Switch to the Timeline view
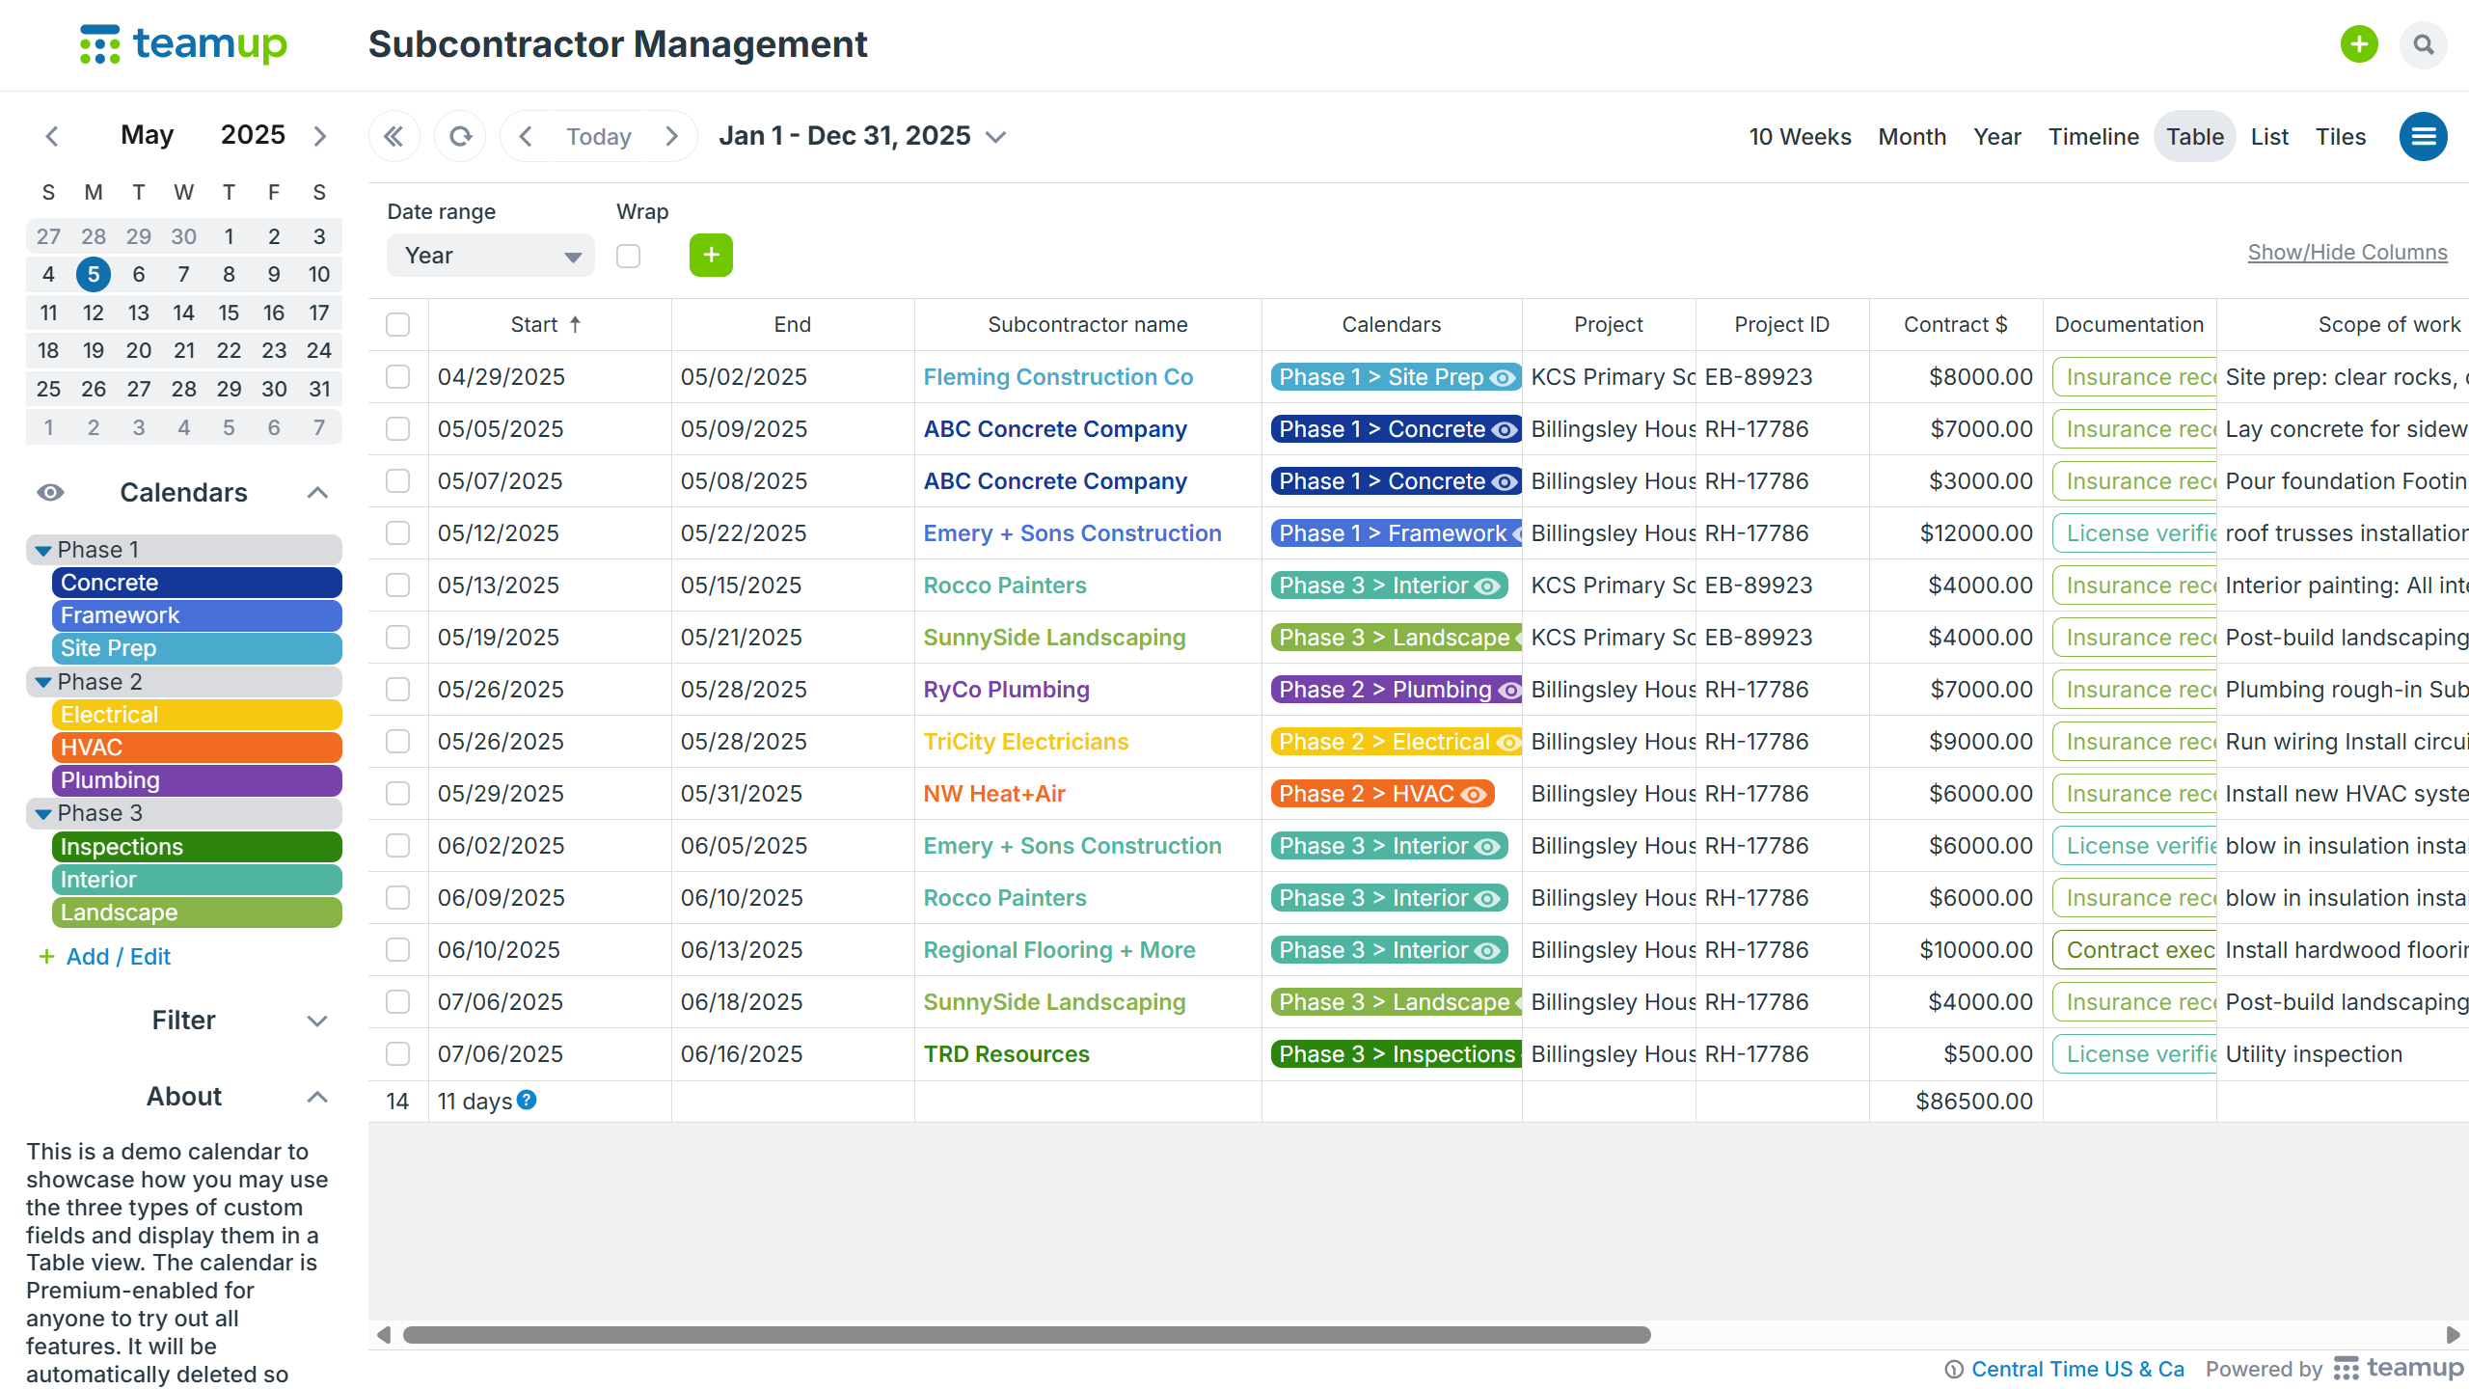Image resolution: width=2469 pixels, height=1389 pixels. (2093, 136)
